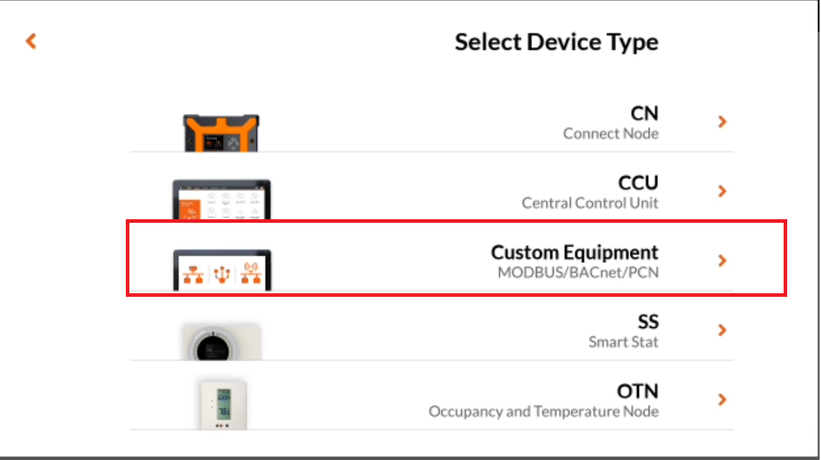
Task: Choose the CN device type label
Action: 645,114
